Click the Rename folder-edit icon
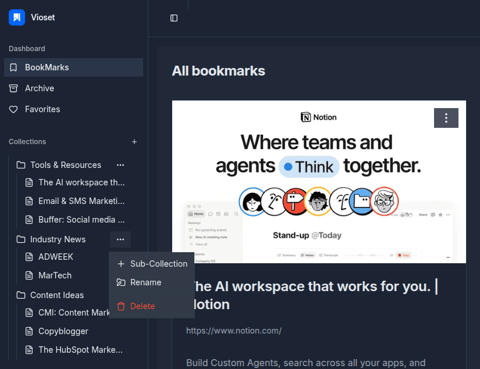 point(121,282)
